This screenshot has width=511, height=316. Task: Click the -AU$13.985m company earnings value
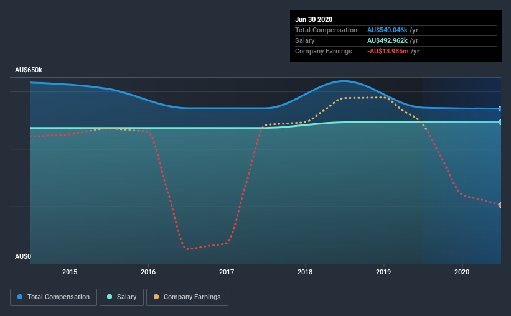[x=388, y=51]
